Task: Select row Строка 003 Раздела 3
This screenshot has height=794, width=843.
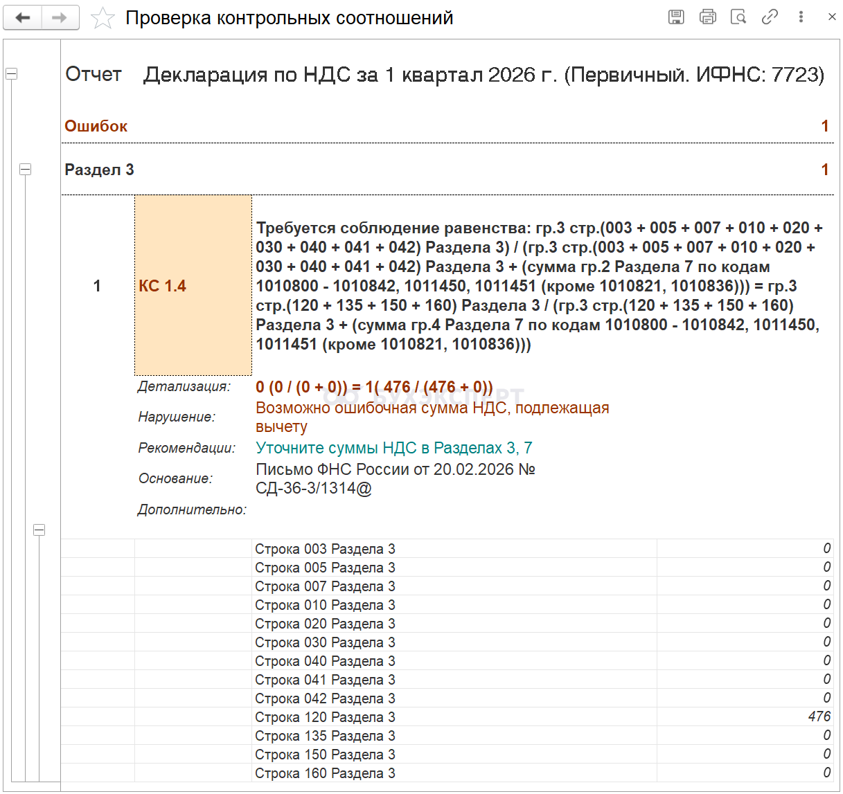Action: point(447,548)
